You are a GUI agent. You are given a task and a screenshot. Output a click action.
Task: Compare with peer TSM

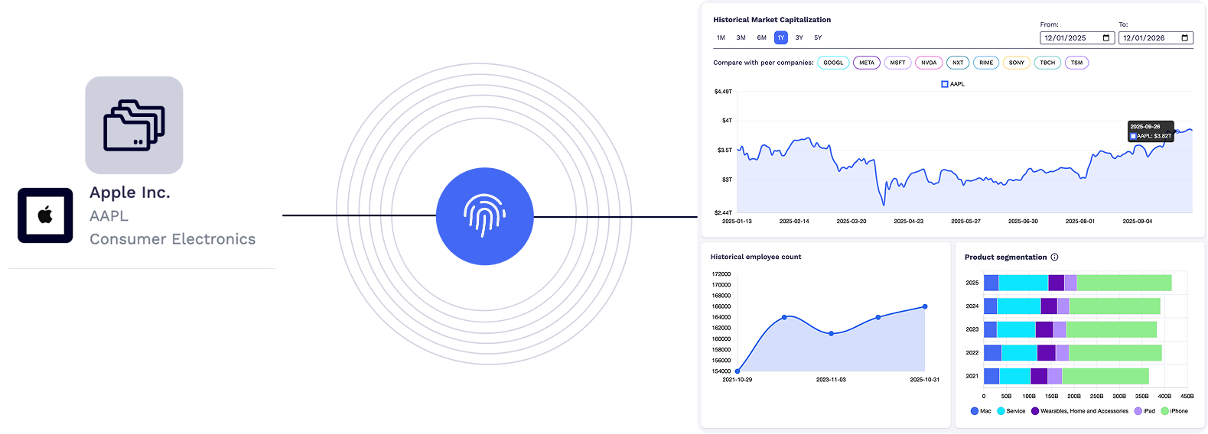pyautogui.click(x=1076, y=63)
